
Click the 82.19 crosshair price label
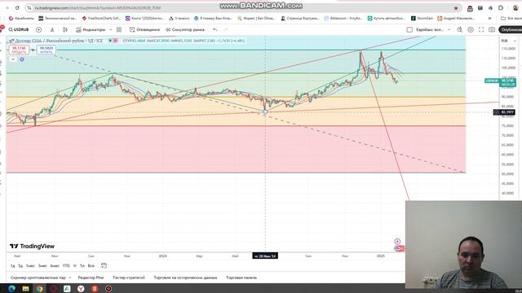[x=504, y=112]
